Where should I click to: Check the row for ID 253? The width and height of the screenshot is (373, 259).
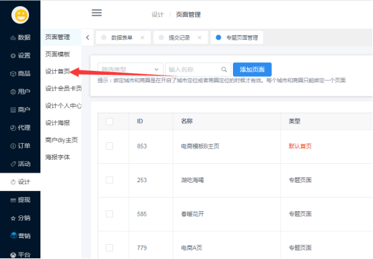coord(110,180)
